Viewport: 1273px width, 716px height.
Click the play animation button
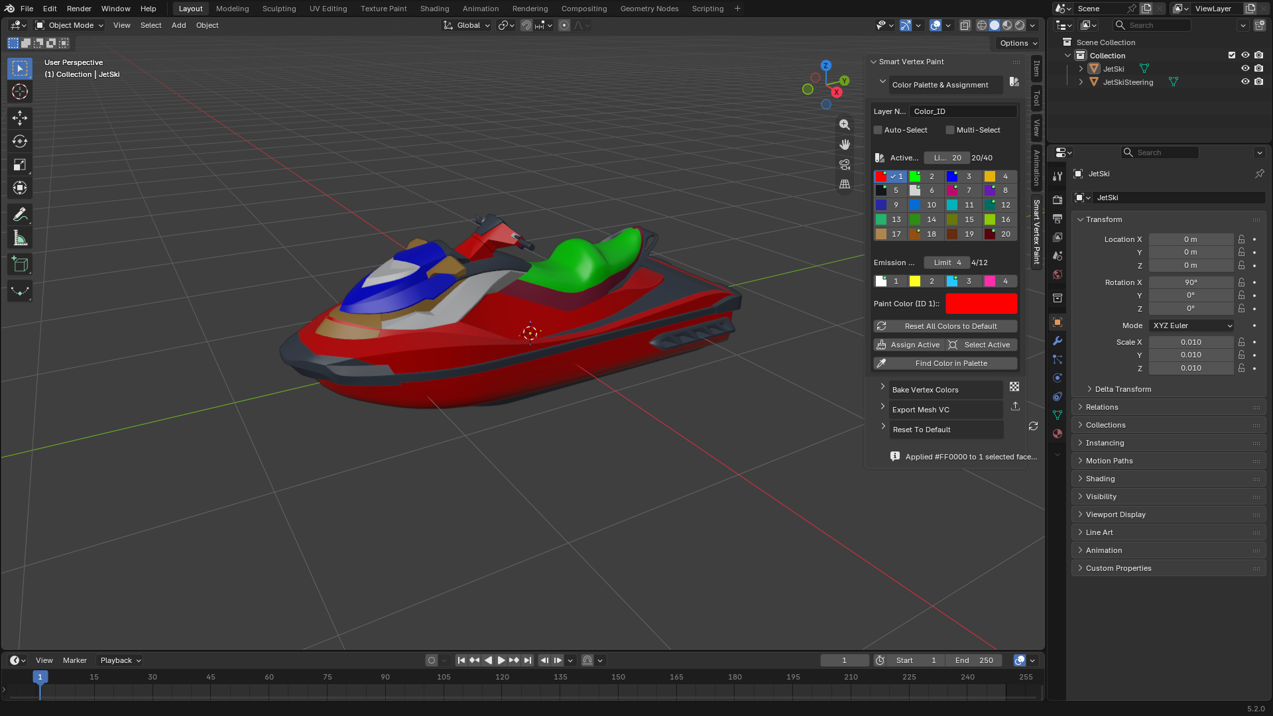[x=501, y=660]
